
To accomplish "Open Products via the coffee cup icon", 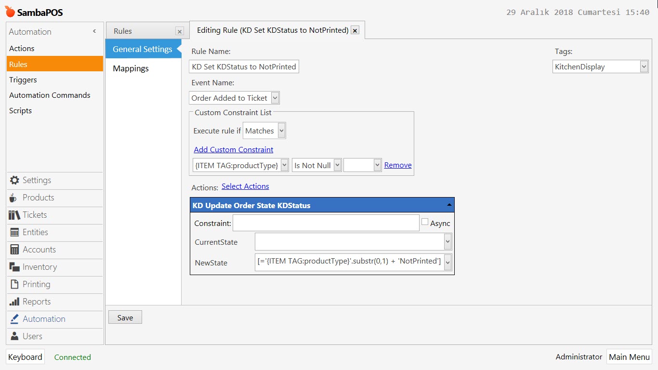I will click(13, 198).
